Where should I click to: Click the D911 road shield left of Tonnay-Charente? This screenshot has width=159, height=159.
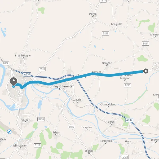[42, 69]
